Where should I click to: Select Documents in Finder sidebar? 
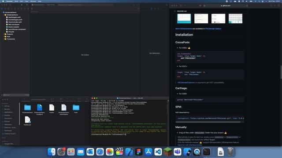click(x=8, y=118)
